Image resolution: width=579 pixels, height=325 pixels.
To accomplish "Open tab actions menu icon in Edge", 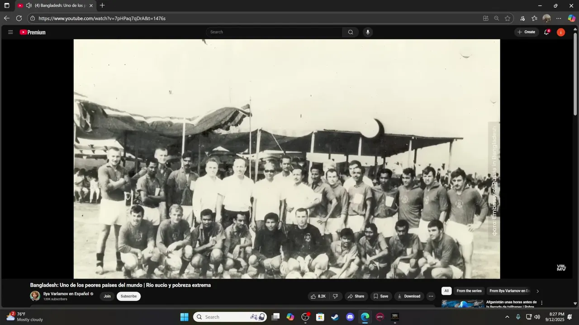I will point(7,5).
